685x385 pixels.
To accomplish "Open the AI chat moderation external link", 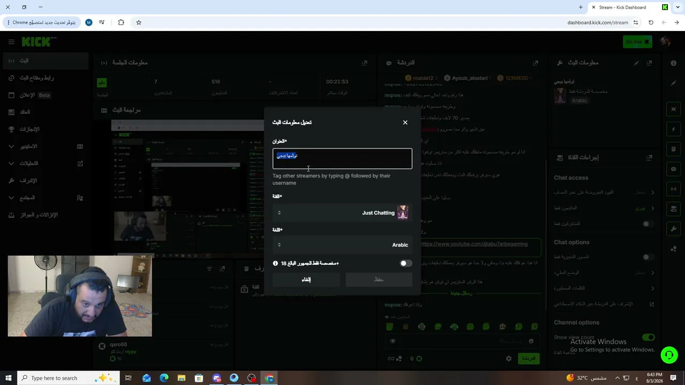I will (652, 304).
